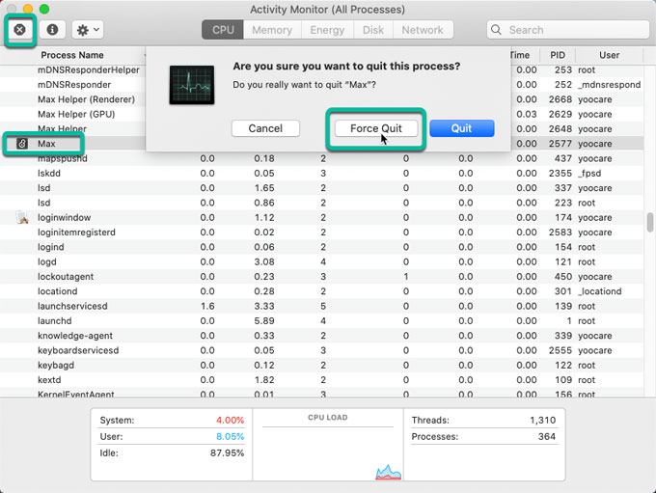Image resolution: width=656 pixels, height=493 pixels.
Task: Click the Max app icon in list
Action: [22, 144]
